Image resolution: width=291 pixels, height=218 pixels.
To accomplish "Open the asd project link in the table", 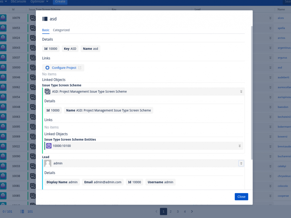I will coord(280,67).
